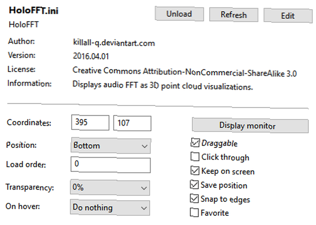The image size is (316, 225).
Task: Mark skin as Favorite
Action: (x=194, y=212)
